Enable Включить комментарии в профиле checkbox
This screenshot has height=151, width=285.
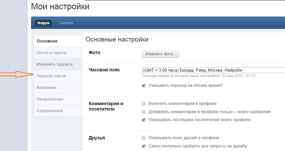click(144, 104)
